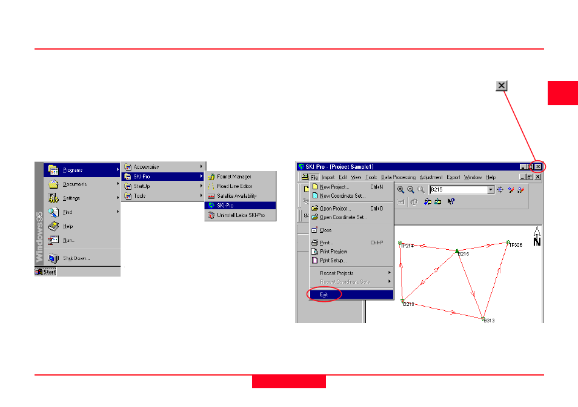The height and width of the screenshot is (407, 578).
Task: Open Format Manager from the SKI-Pro submenu
Action: tap(241, 177)
